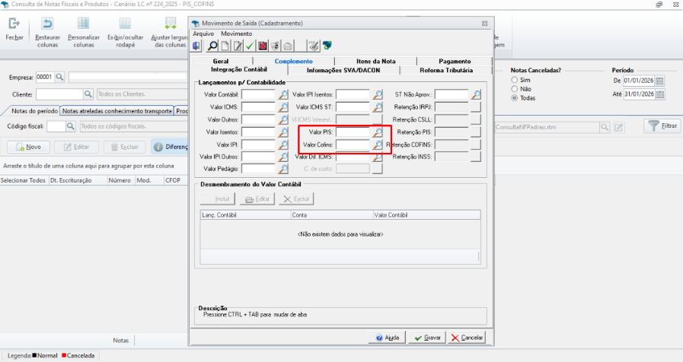This screenshot has width=683, height=362.
Task: Click the notepad pen icon in dialog toolbar
Action: pyautogui.click(x=313, y=46)
